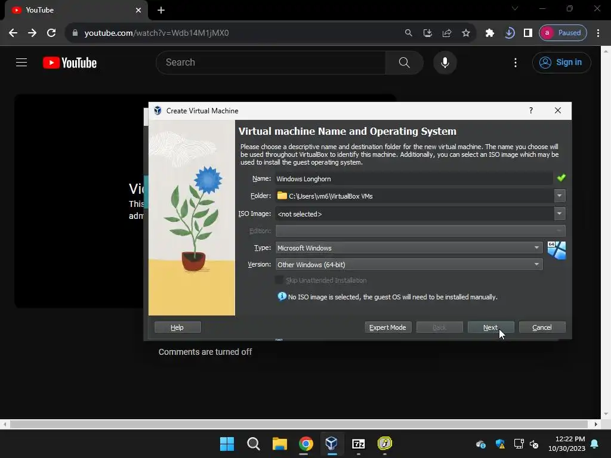
Task: Click vertical scrollbar down arrow
Action: [x=606, y=414]
